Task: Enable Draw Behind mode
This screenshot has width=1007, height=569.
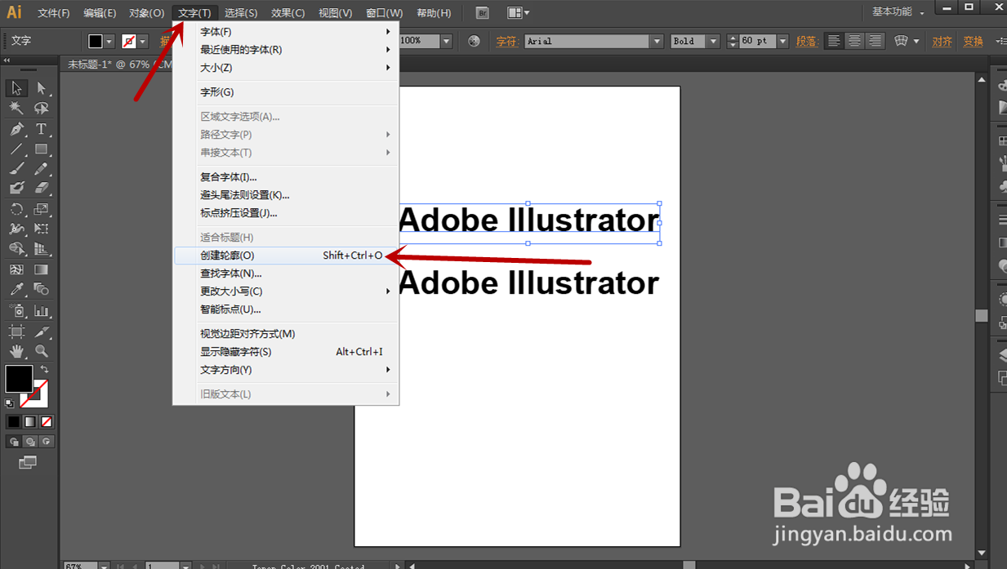Action: [x=30, y=442]
